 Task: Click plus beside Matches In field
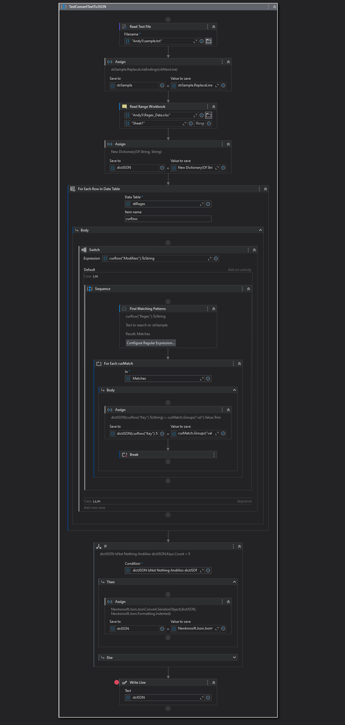tap(208, 379)
